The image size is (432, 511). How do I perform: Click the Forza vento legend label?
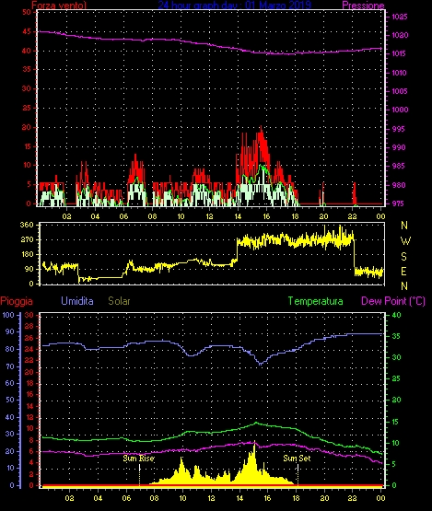[x=59, y=6]
